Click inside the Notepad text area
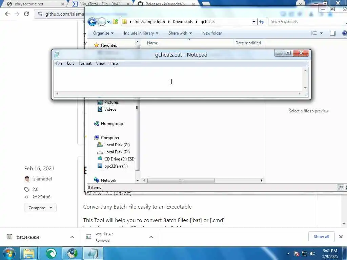Image resolution: width=347 pixels, height=260 pixels. [178, 79]
